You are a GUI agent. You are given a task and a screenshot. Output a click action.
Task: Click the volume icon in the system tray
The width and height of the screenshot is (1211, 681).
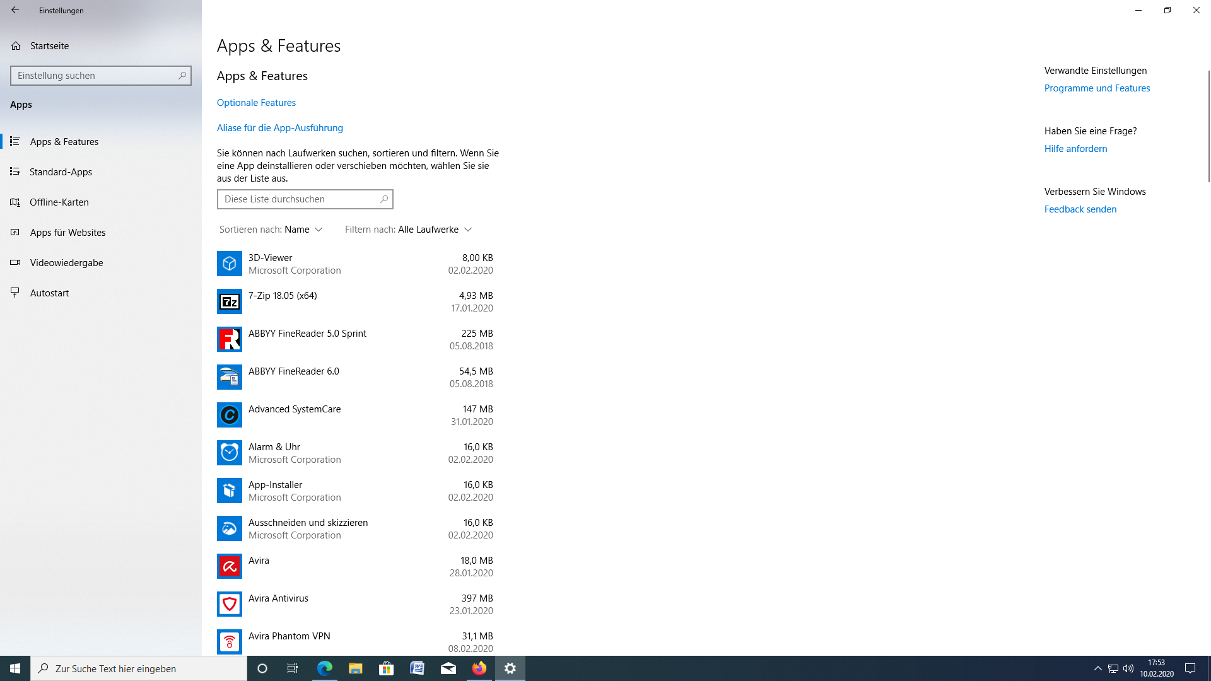coord(1128,668)
